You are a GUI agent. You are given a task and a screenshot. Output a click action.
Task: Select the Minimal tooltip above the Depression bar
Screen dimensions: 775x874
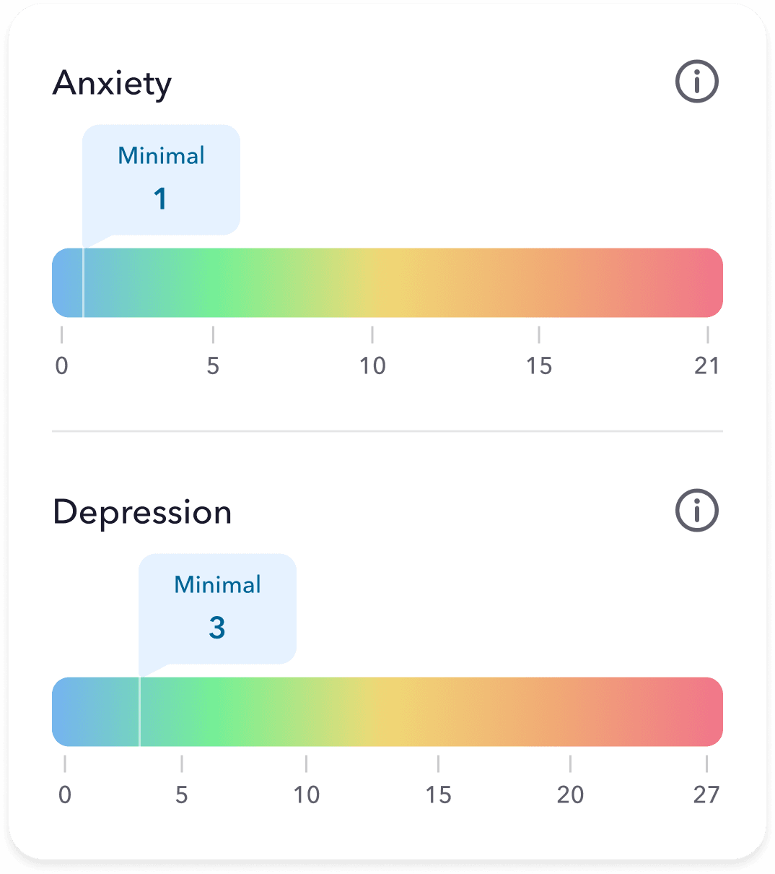coord(216,607)
